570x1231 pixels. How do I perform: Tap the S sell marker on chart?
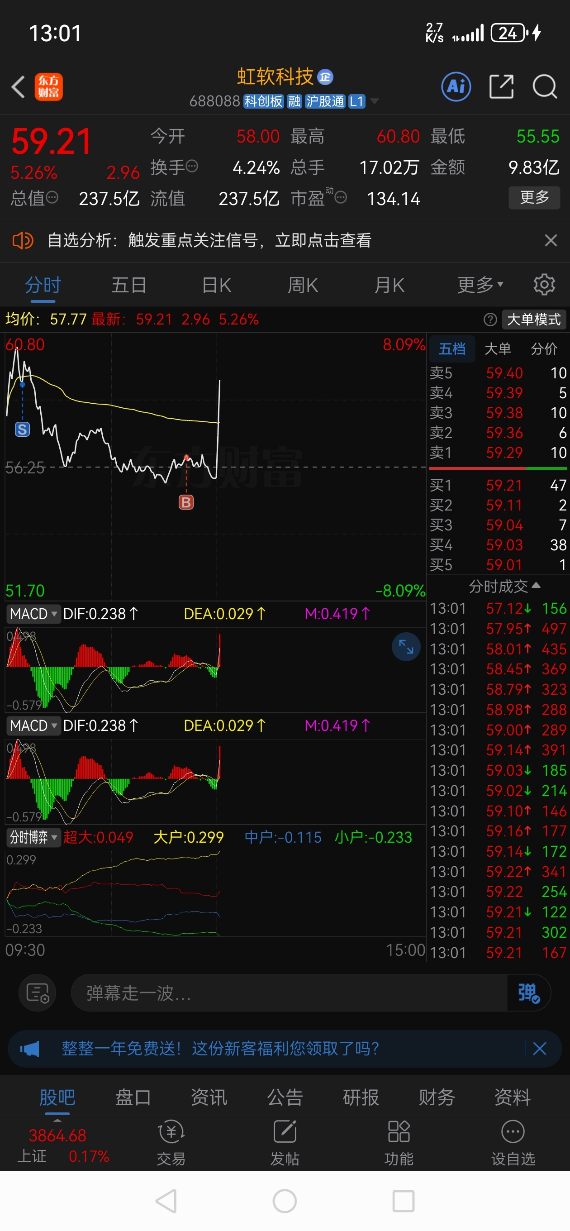(x=23, y=429)
